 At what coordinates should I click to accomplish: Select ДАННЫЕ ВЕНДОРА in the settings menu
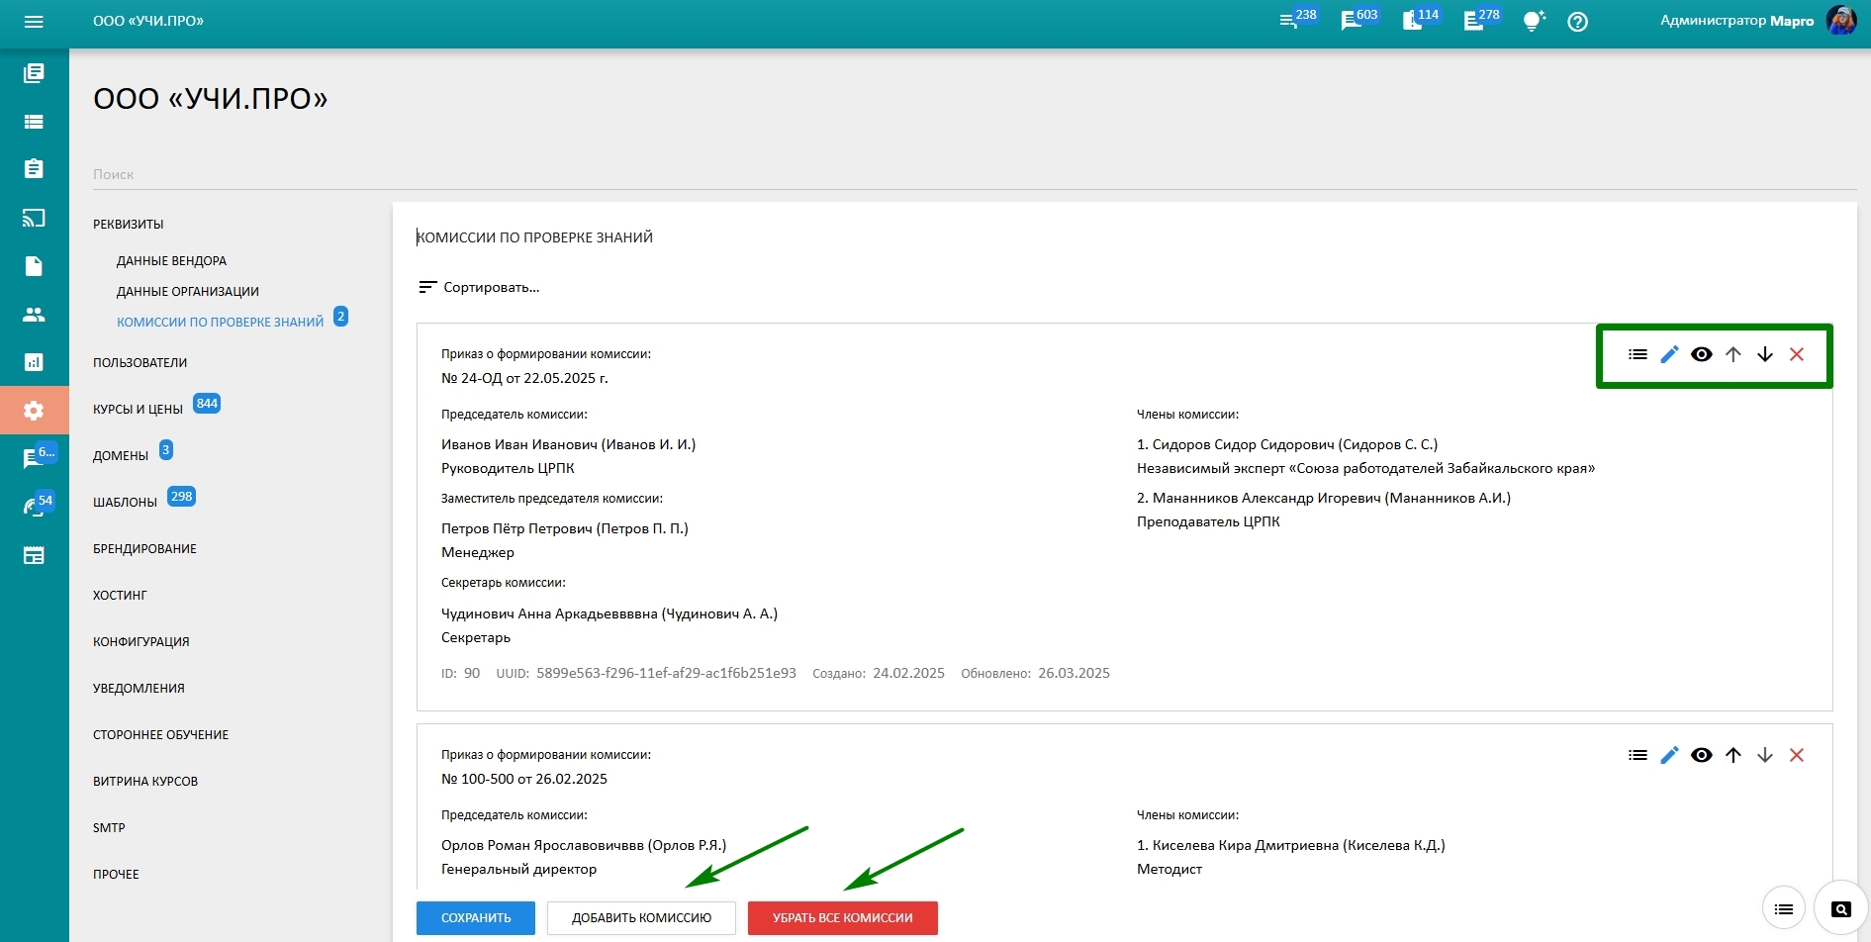[x=172, y=261]
